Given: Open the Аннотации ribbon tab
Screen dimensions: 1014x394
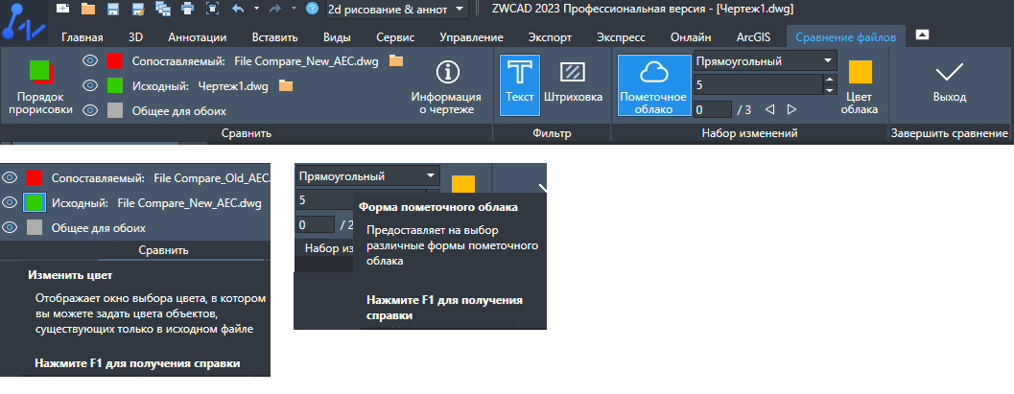Looking at the screenshot, I should pyautogui.click(x=198, y=37).
